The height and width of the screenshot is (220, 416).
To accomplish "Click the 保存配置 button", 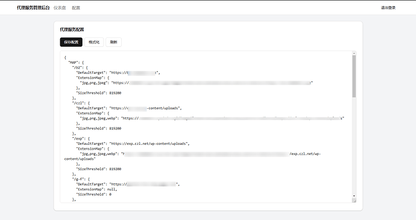I will click(71, 42).
